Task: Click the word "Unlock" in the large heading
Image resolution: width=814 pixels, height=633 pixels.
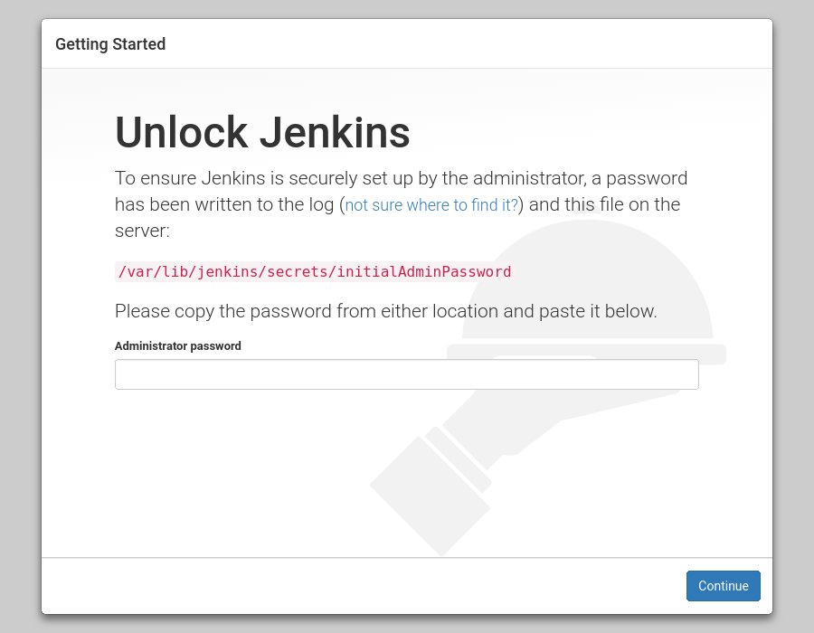Action: pyautogui.click(x=182, y=133)
